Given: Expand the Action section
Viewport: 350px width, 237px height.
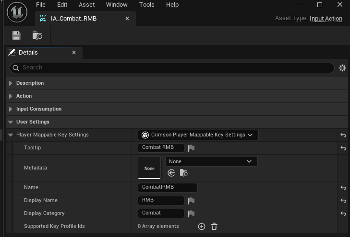Looking at the screenshot, I should pos(10,96).
